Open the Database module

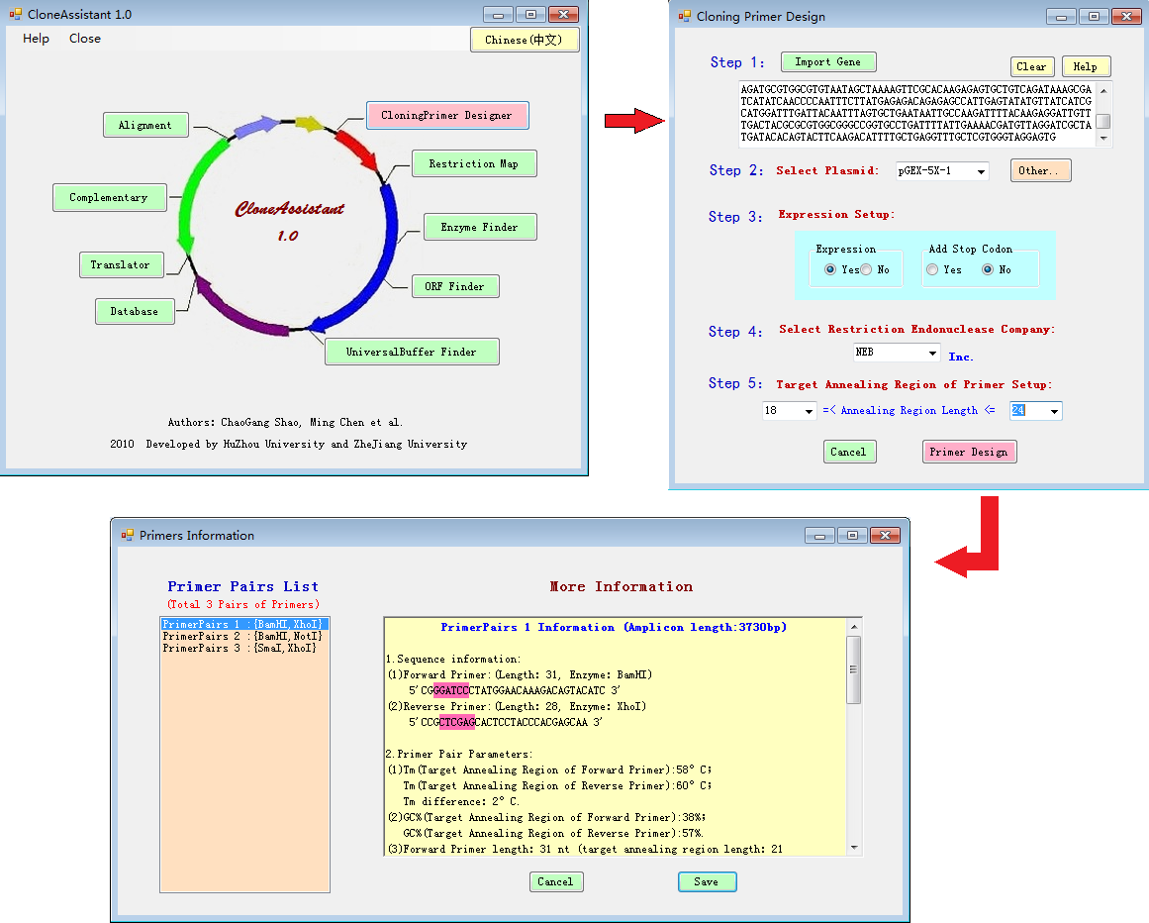tap(134, 311)
